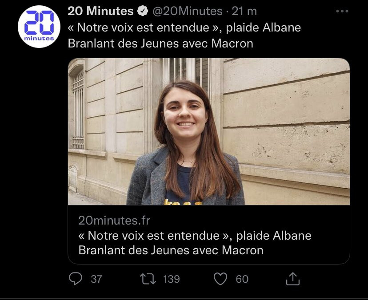Image resolution: width=368 pixels, height=300 pixels.
Task: Click the reply speech bubble icon
Action: tap(76, 278)
